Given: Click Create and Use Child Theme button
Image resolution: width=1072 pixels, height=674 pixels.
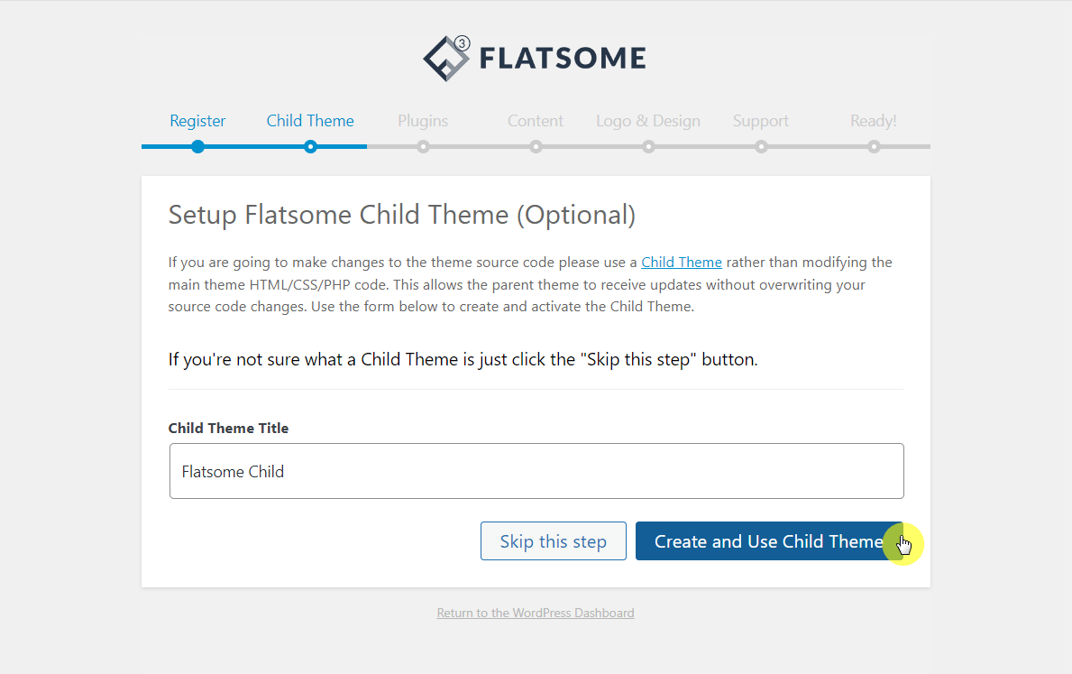Looking at the screenshot, I should [x=768, y=541].
